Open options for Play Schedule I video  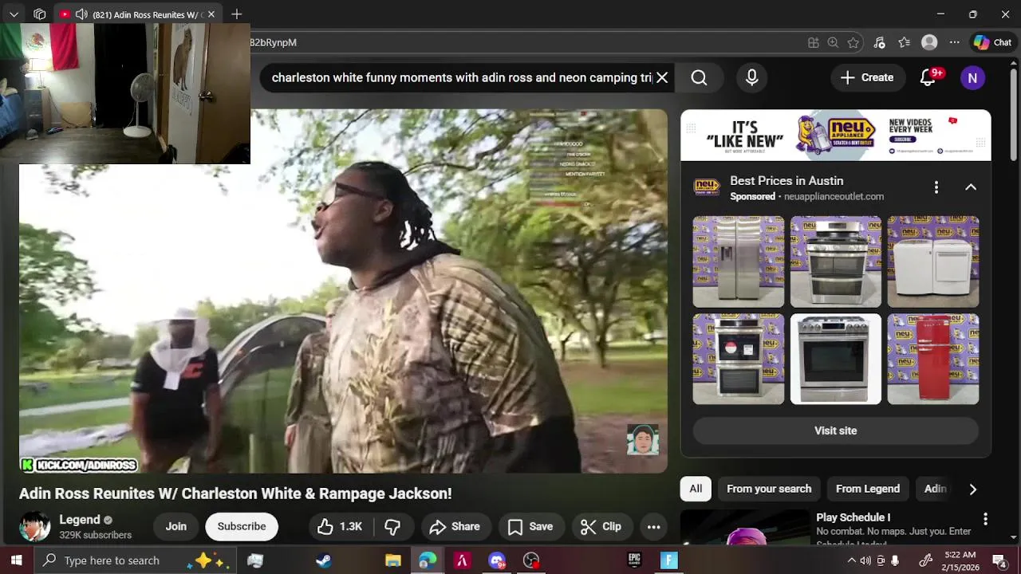tap(985, 519)
